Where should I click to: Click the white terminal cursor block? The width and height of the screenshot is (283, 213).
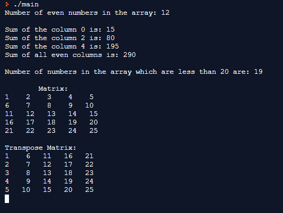click(7, 199)
